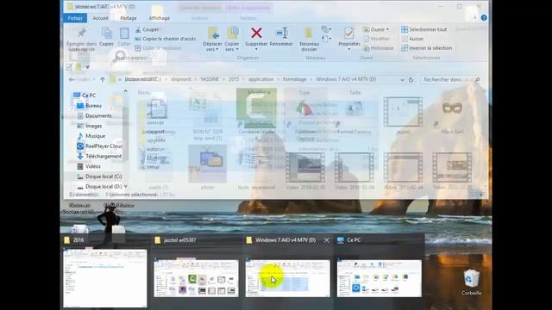Click the red Supprimer icon
The image size is (552, 310).
(x=256, y=33)
